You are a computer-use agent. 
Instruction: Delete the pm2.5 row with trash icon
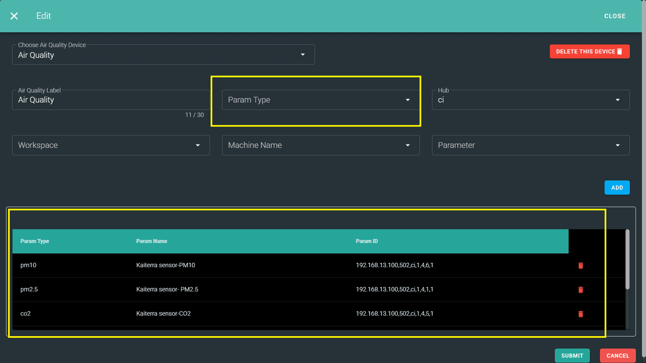point(580,290)
